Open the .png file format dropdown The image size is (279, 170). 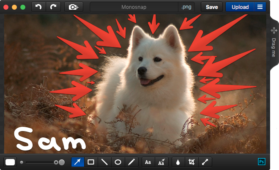click(186, 7)
